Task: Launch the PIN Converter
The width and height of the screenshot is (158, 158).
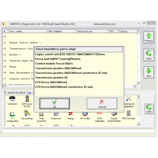Action: coord(129,115)
